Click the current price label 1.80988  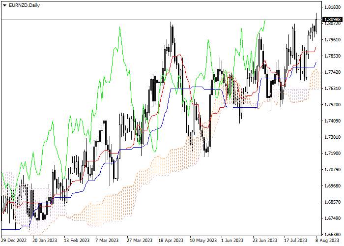point(333,20)
